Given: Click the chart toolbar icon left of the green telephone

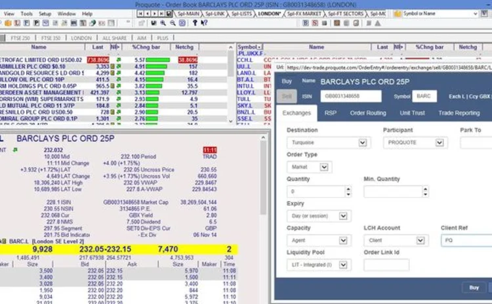Looking at the screenshot, I should (83, 23).
